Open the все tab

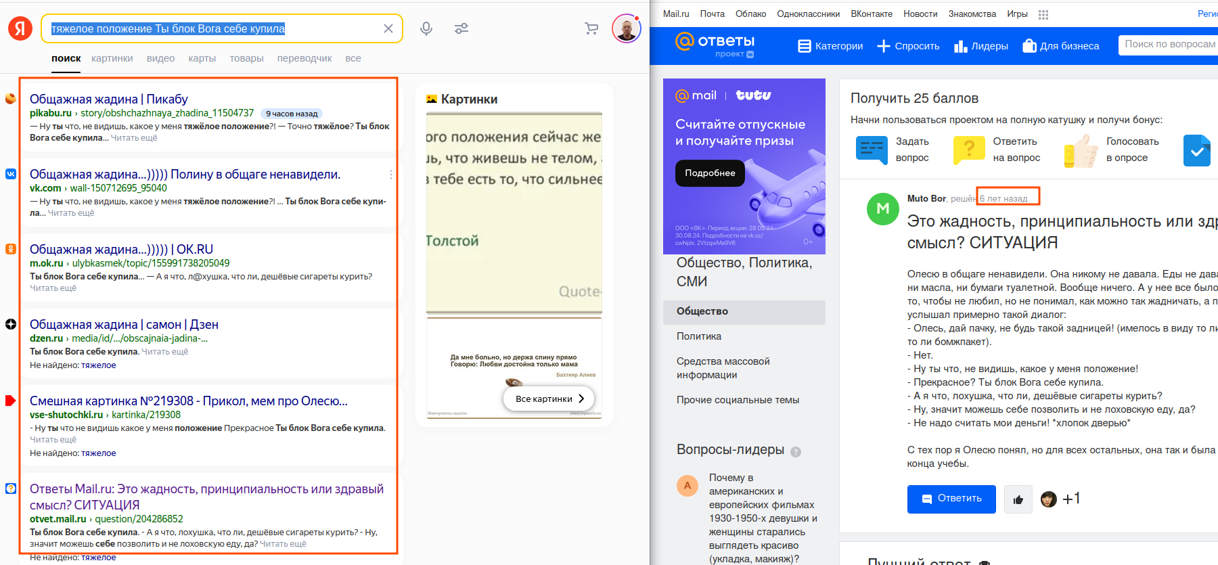[x=353, y=58]
